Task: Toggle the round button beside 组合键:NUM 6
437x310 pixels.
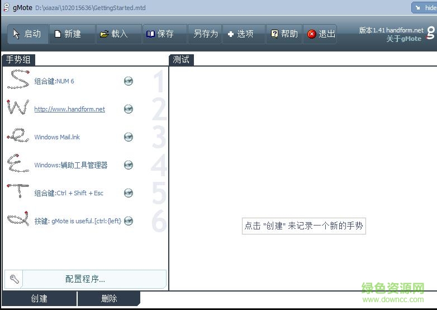Action: 129,81
